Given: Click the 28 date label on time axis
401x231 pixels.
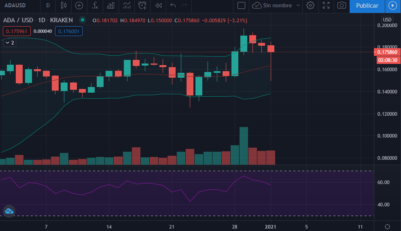Looking at the screenshot, I should 235,227.
